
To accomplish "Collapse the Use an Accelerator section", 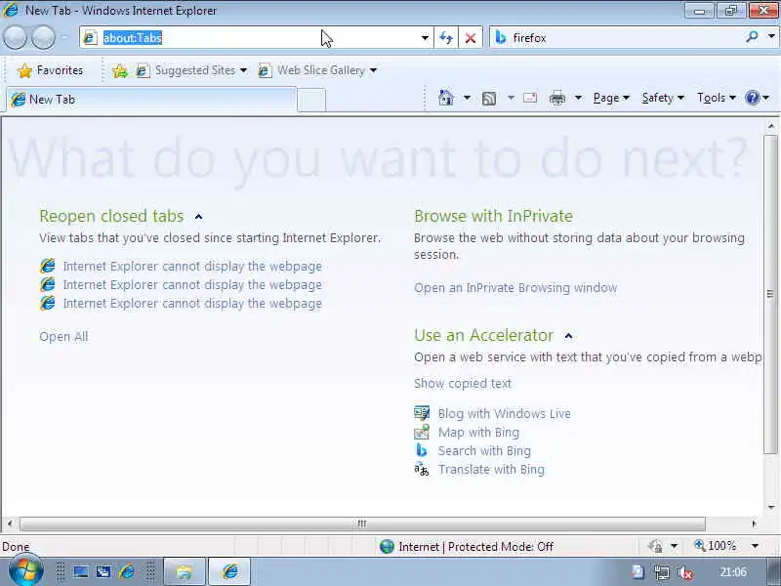I will click(x=568, y=336).
